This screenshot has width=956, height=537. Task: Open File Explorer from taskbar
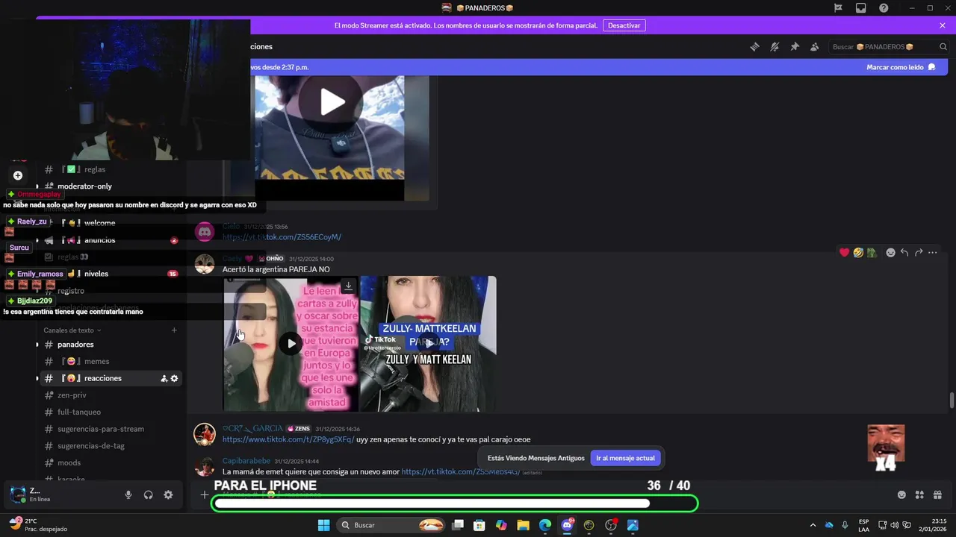pyautogui.click(x=523, y=525)
